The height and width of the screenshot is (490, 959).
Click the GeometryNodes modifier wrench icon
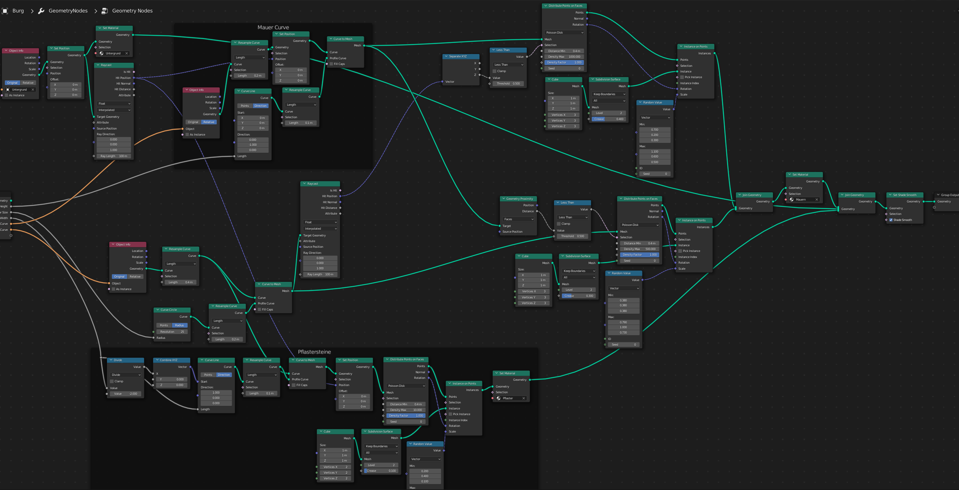(x=41, y=11)
